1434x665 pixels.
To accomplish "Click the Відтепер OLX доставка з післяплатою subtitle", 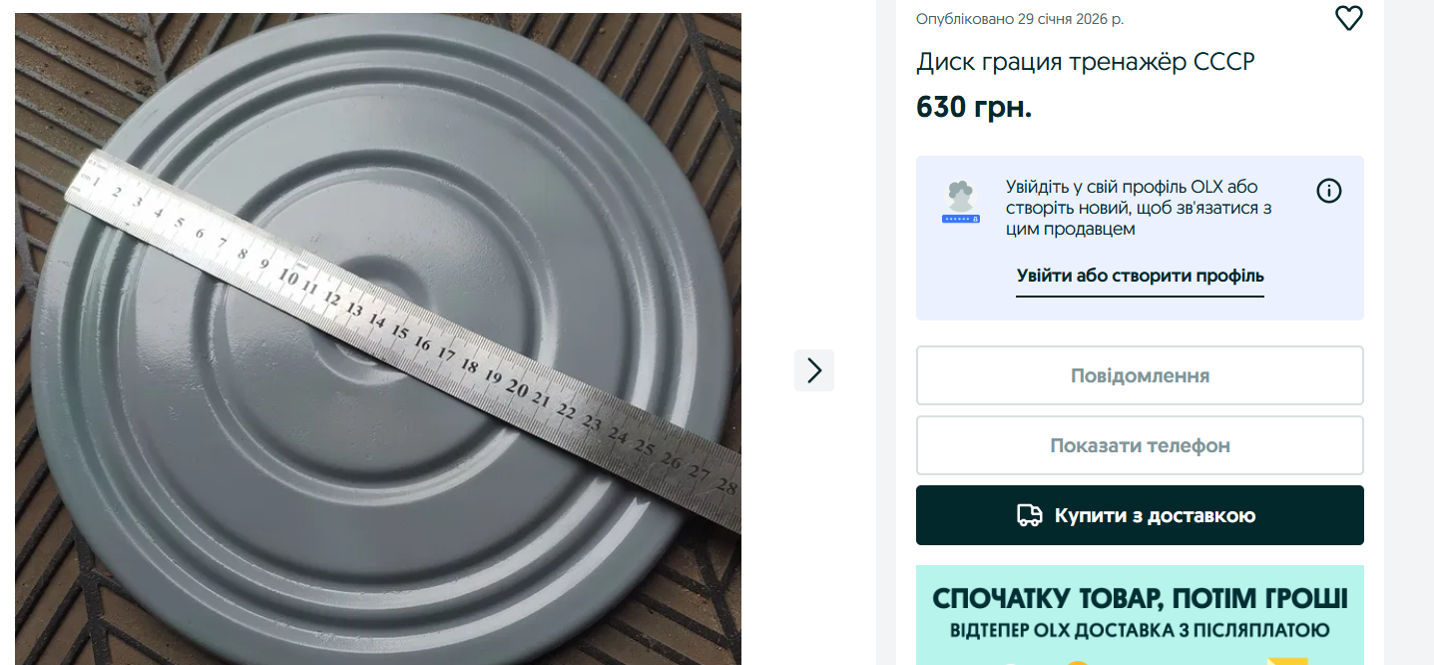I will pyautogui.click(x=1140, y=631).
